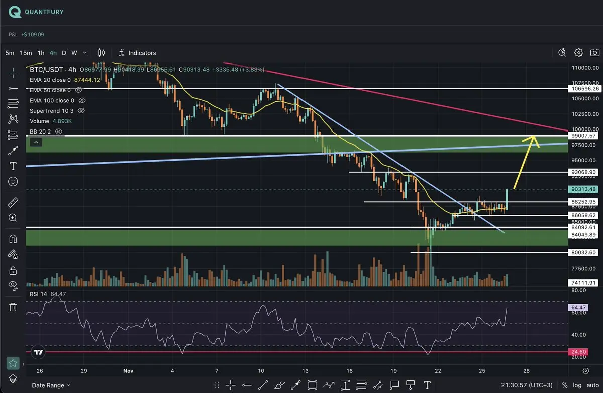Open the candlestick chart type selector
Viewport: 603px width, 393px height.
tap(102, 53)
